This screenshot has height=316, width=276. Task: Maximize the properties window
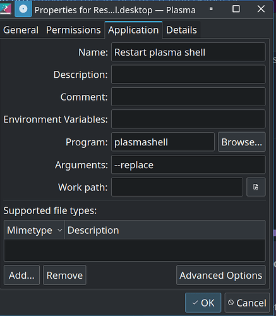pos(236,9)
